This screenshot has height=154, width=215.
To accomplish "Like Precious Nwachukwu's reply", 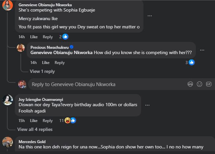I will click(46, 63).
